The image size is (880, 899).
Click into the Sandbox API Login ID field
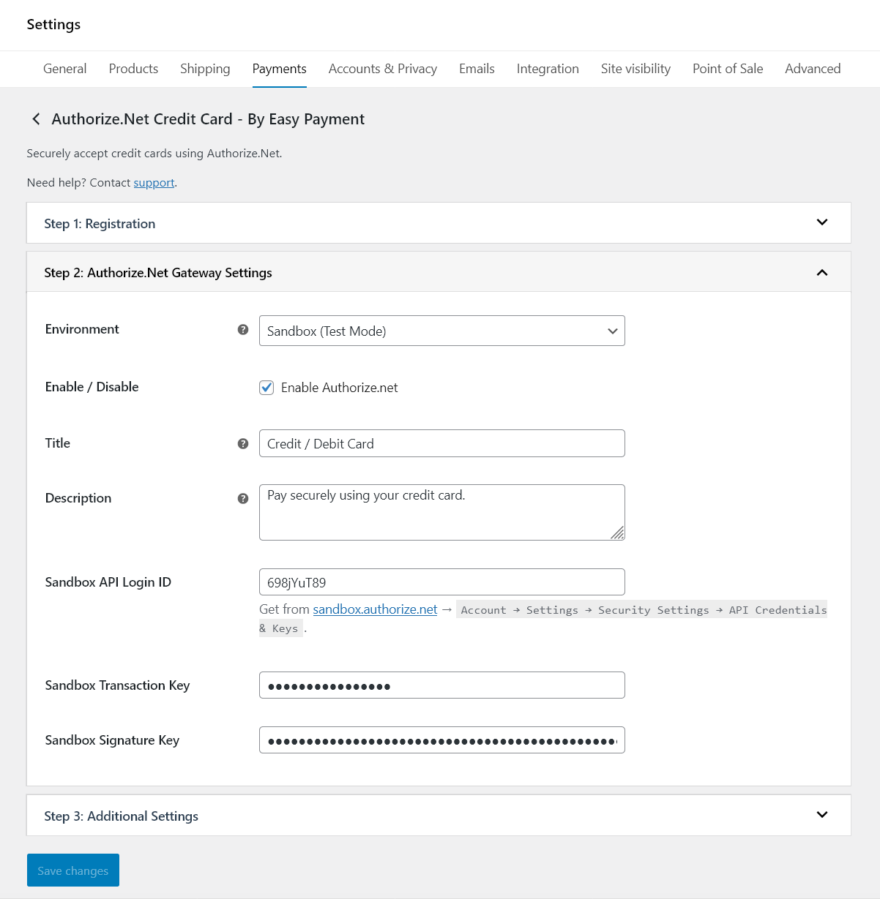click(441, 582)
